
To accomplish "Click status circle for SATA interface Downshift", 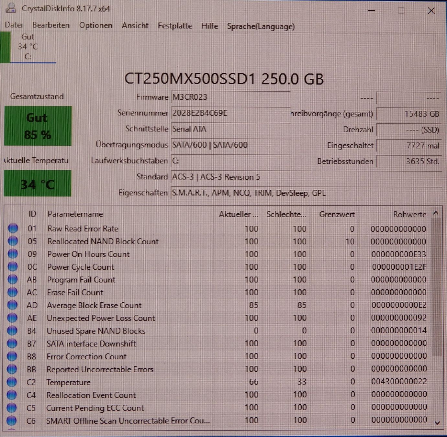I will pyautogui.click(x=12, y=343).
